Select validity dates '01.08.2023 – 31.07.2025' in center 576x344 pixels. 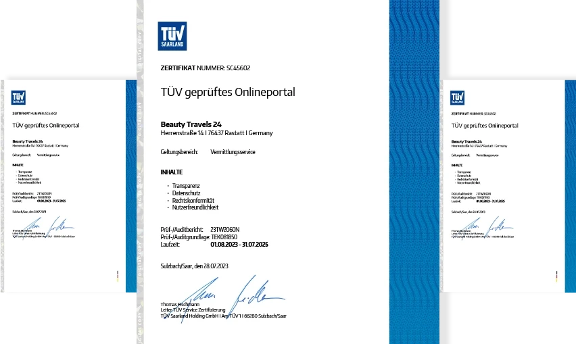tap(239, 245)
